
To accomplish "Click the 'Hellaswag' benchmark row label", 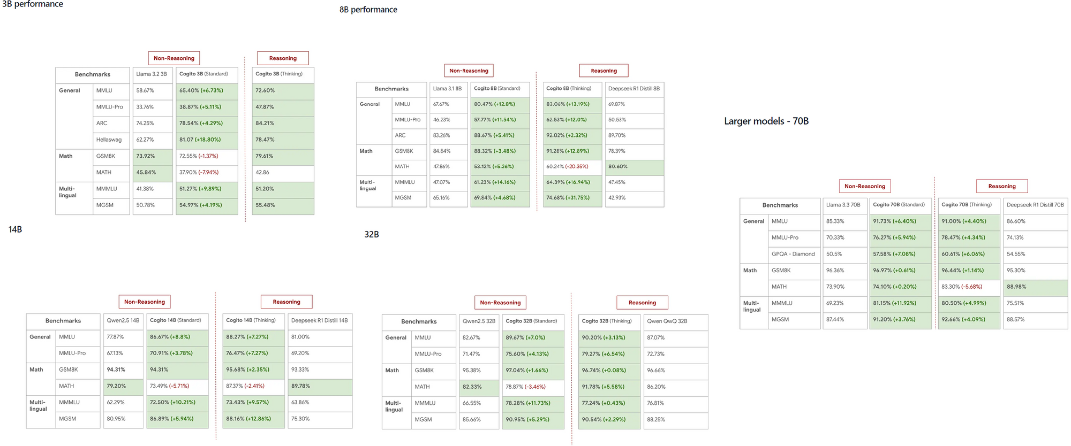I will pyautogui.click(x=111, y=140).
